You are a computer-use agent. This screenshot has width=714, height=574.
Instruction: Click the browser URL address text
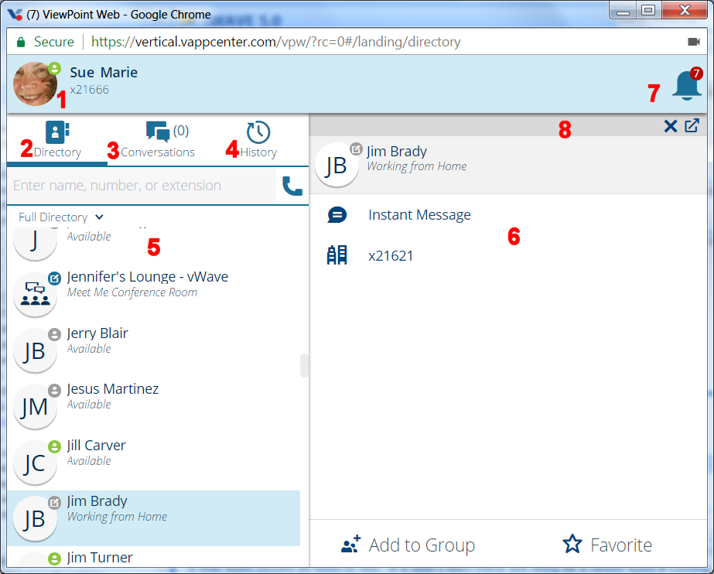[276, 42]
